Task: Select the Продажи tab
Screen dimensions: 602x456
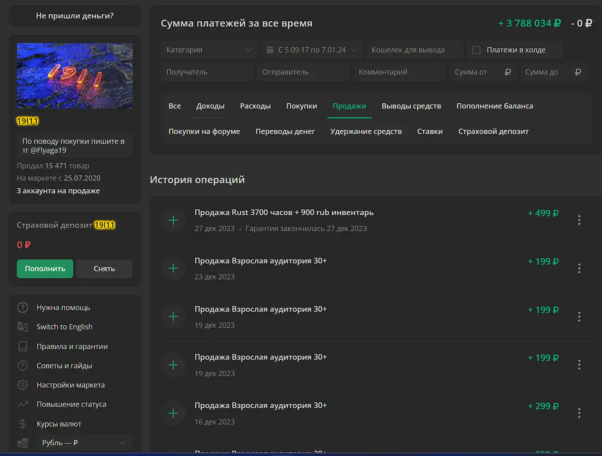Action: [x=349, y=106]
